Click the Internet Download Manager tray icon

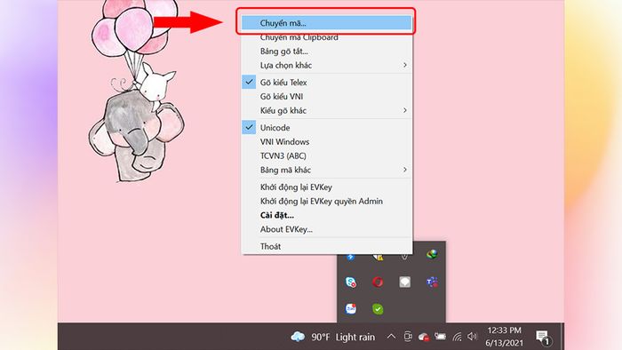432,255
